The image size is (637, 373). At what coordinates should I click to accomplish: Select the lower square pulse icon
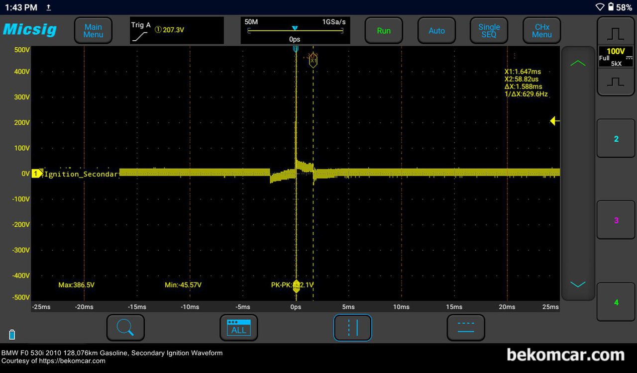coord(616,82)
